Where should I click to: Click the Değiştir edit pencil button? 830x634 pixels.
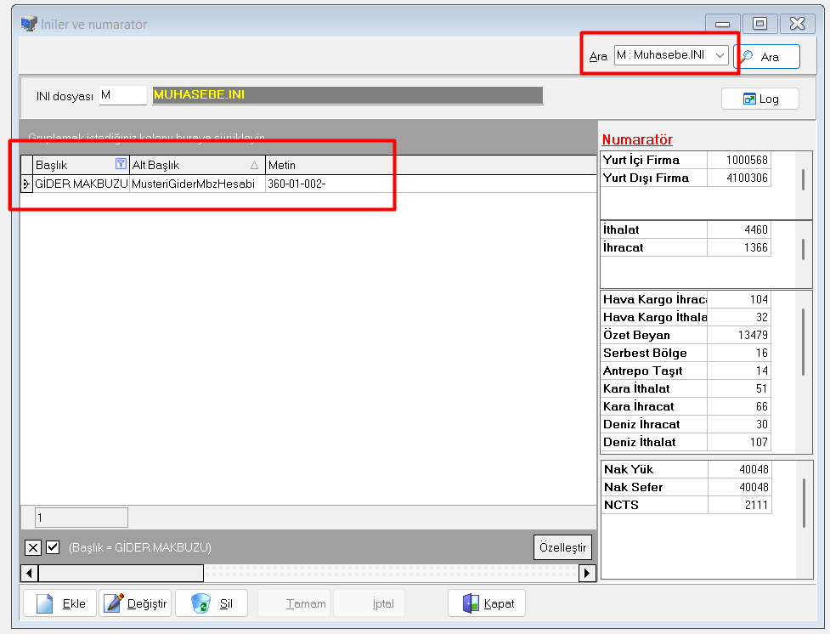(x=136, y=603)
